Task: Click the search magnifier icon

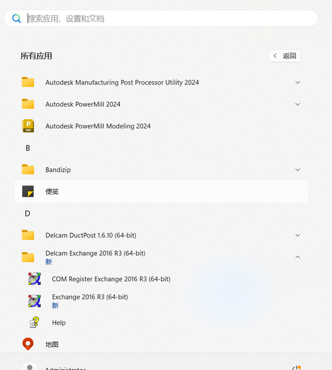Action: pos(17,18)
